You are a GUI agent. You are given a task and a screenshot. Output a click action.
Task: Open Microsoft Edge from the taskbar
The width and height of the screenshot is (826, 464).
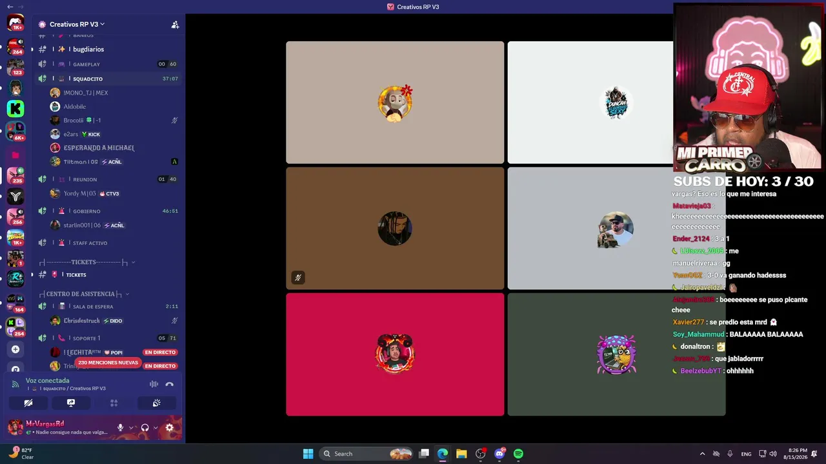443,454
